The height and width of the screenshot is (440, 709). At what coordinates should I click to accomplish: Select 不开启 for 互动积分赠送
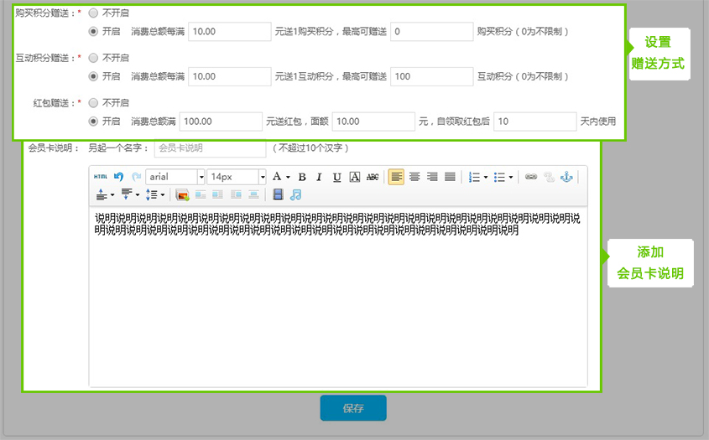tap(93, 58)
